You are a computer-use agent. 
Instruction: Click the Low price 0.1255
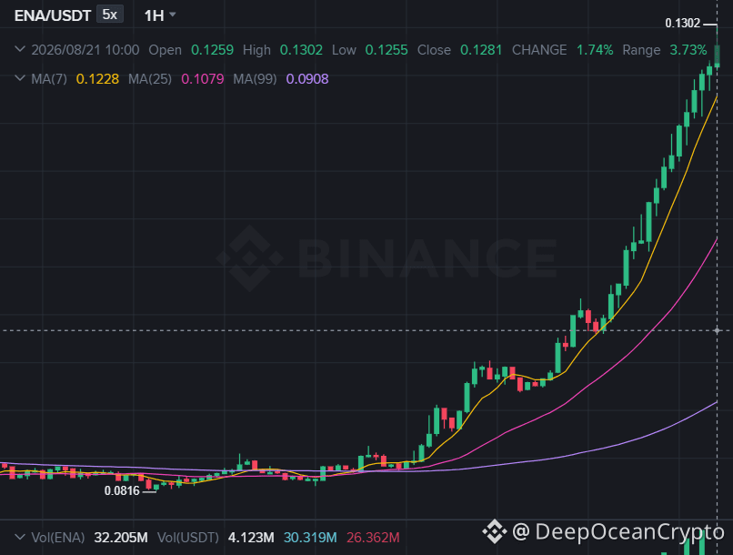(387, 50)
